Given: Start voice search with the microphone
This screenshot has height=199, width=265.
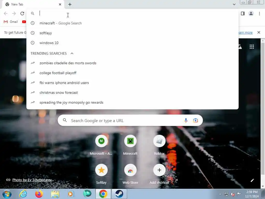Looking at the screenshot, I should pyautogui.click(x=186, y=120).
